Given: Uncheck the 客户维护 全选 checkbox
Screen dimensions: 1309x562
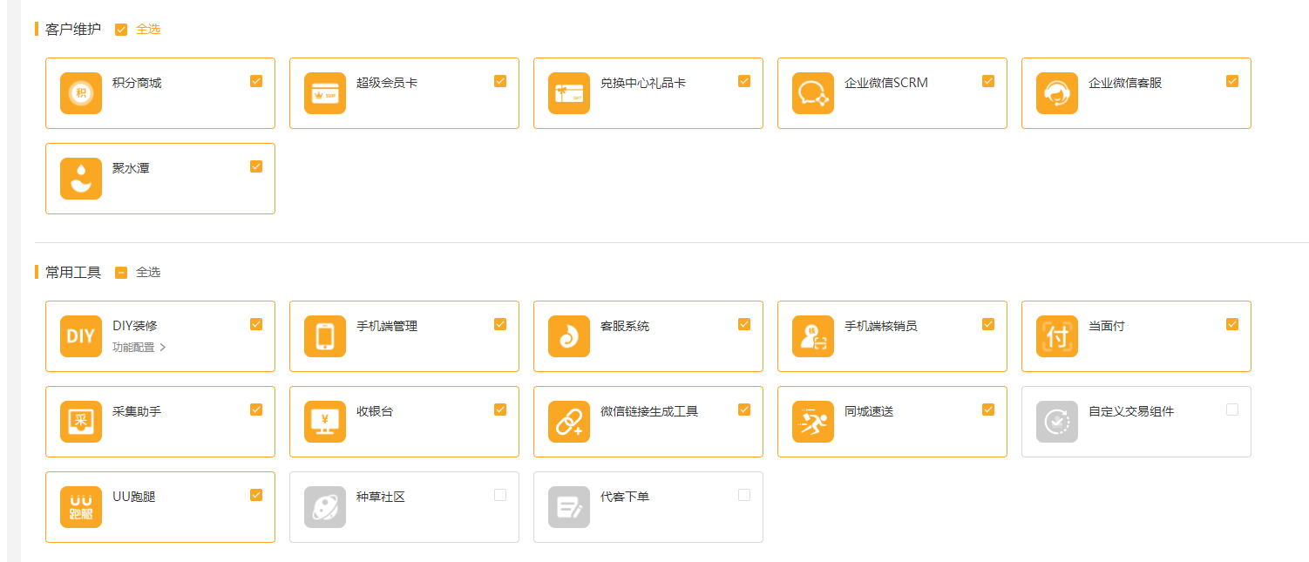Looking at the screenshot, I should click(121, 30).
